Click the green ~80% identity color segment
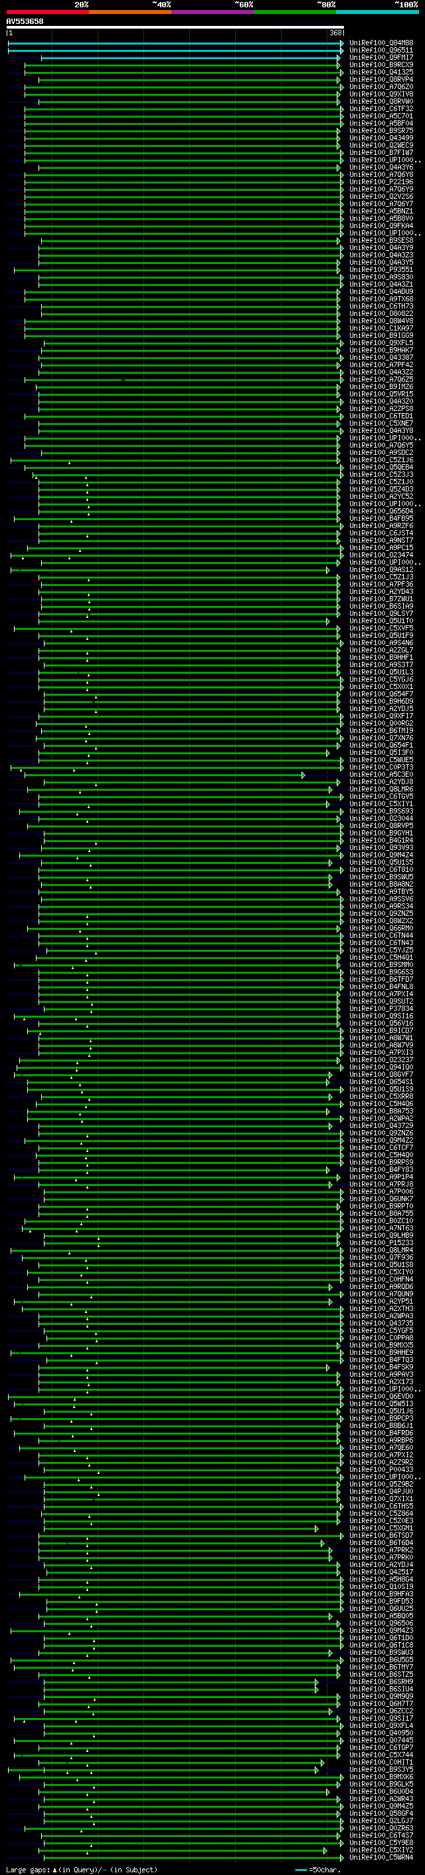This screenshot has height=1875, width=425. 295,12
